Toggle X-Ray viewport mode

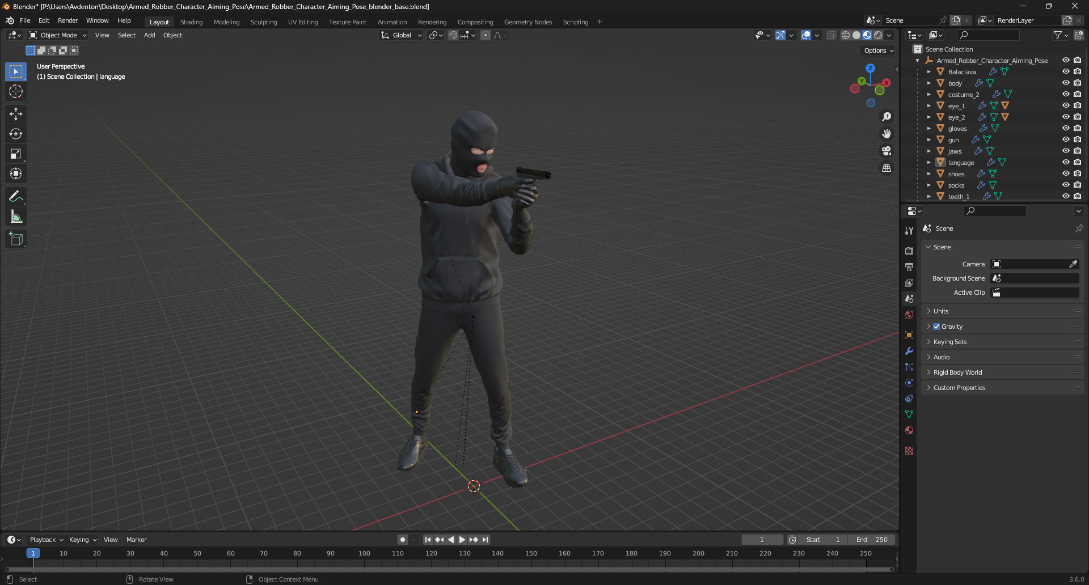[x=831, y=35]
